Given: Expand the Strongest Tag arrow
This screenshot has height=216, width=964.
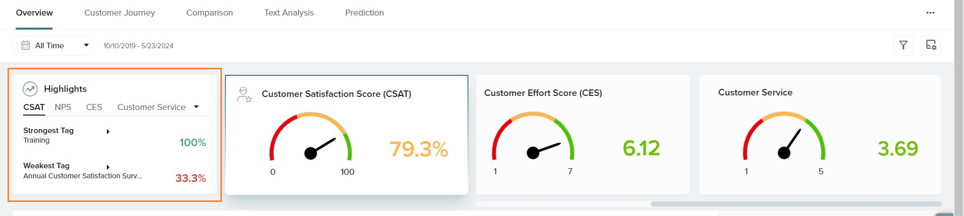Looking at the screenshot, I should tap(108, 132).
